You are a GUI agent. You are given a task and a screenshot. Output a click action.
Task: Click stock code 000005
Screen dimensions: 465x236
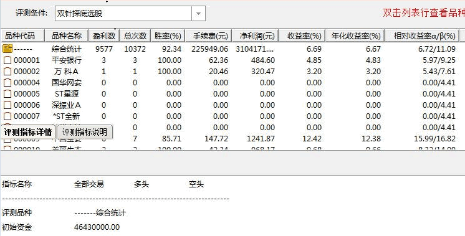coord(27,94)
